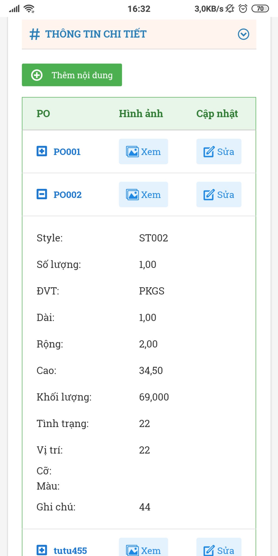Open the PO001 link
The width and height of the screenshot is (278, 556).
coord(67,152)
